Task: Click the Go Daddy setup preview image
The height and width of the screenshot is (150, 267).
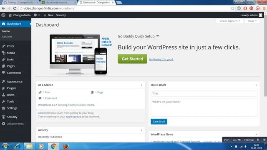Action: tap(81, 55)
